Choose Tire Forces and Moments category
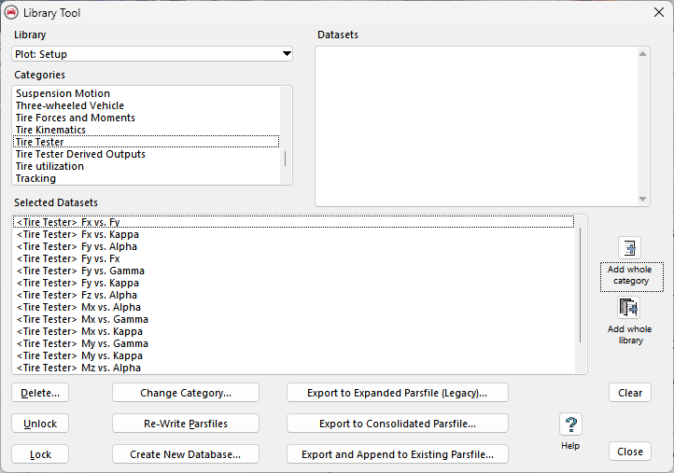 [75, 118]
